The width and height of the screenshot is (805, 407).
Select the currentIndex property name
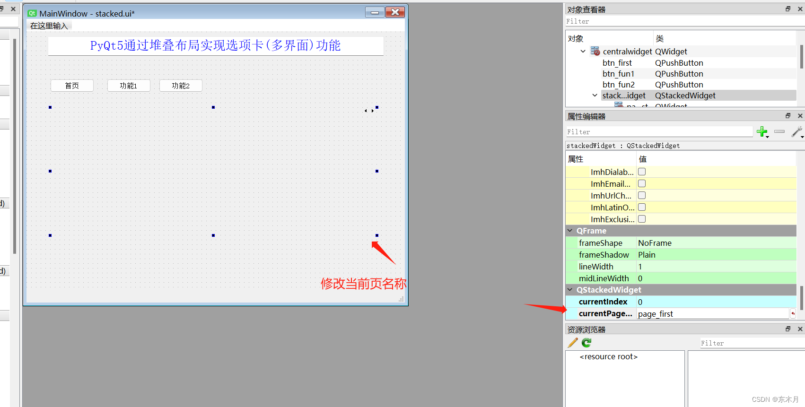coord(603,302)
